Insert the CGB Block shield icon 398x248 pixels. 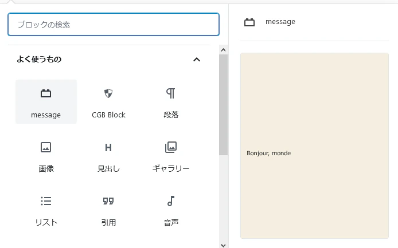[108, 93]
